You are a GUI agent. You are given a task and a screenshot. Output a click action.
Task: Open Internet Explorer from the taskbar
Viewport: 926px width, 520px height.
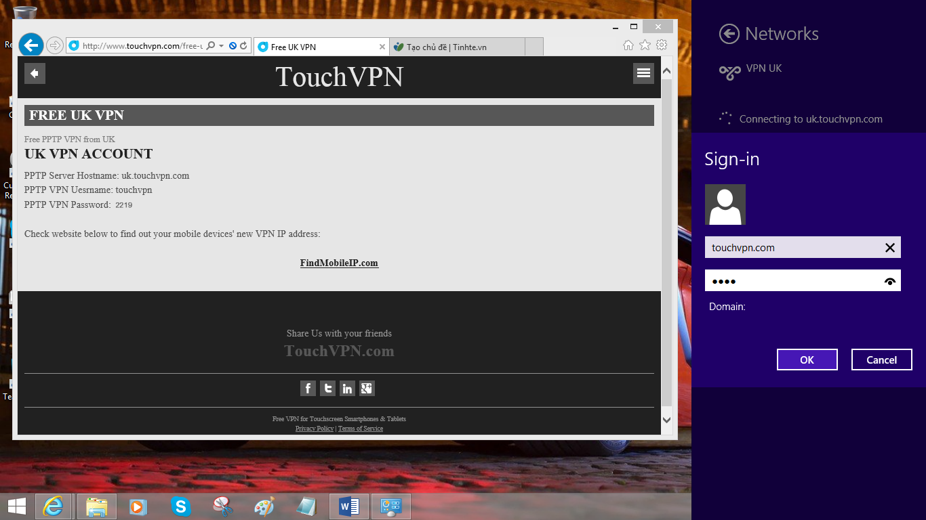click(x=53, y=506)
